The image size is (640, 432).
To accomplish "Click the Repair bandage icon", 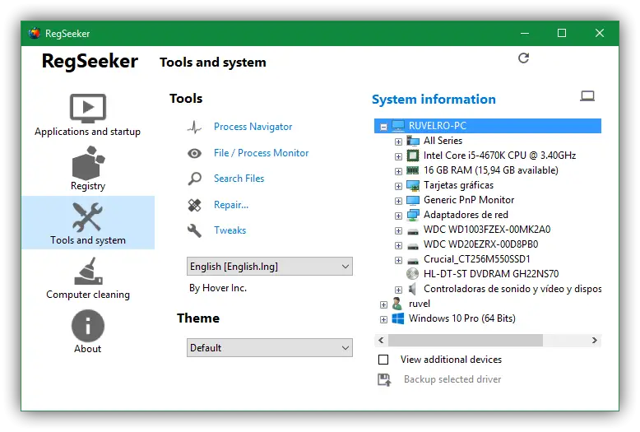I will coord(194,205).
